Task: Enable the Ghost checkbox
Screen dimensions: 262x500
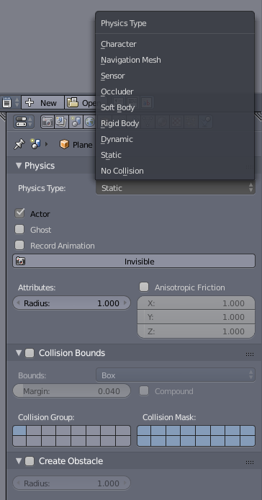Action: point(19,229)
